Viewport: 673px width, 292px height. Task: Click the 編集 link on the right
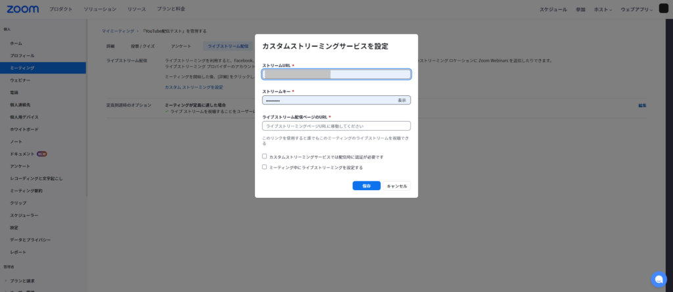point(642,105)
